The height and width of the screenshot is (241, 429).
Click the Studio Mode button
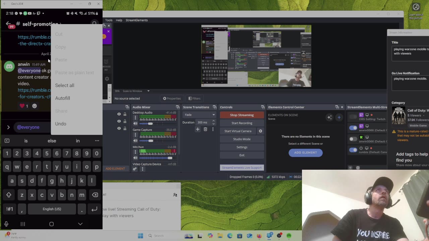[242, 139]
